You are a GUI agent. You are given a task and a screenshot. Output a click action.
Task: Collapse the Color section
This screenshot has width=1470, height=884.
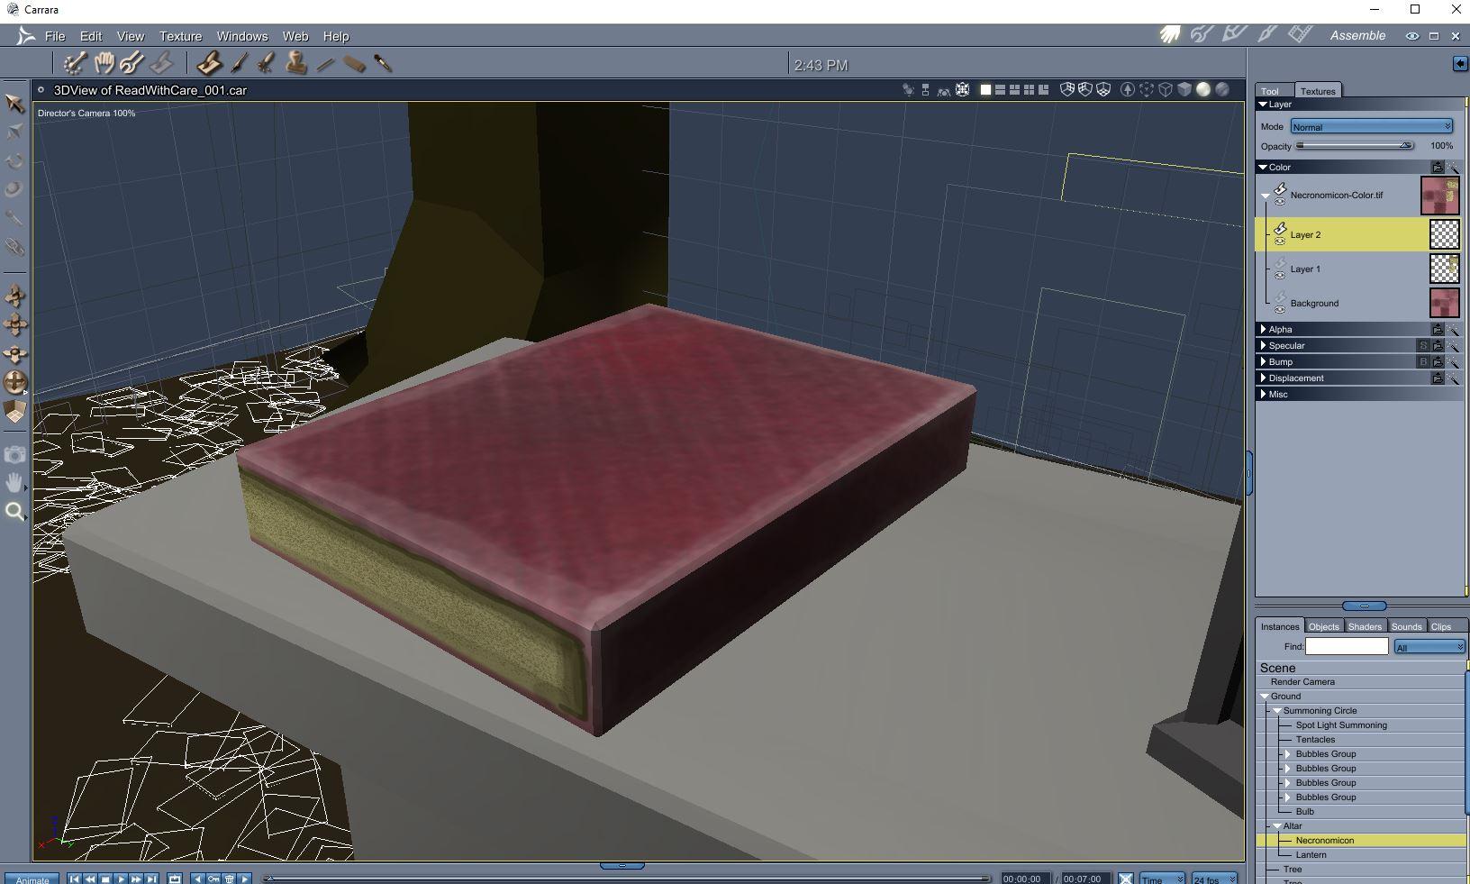[1263, 167]
